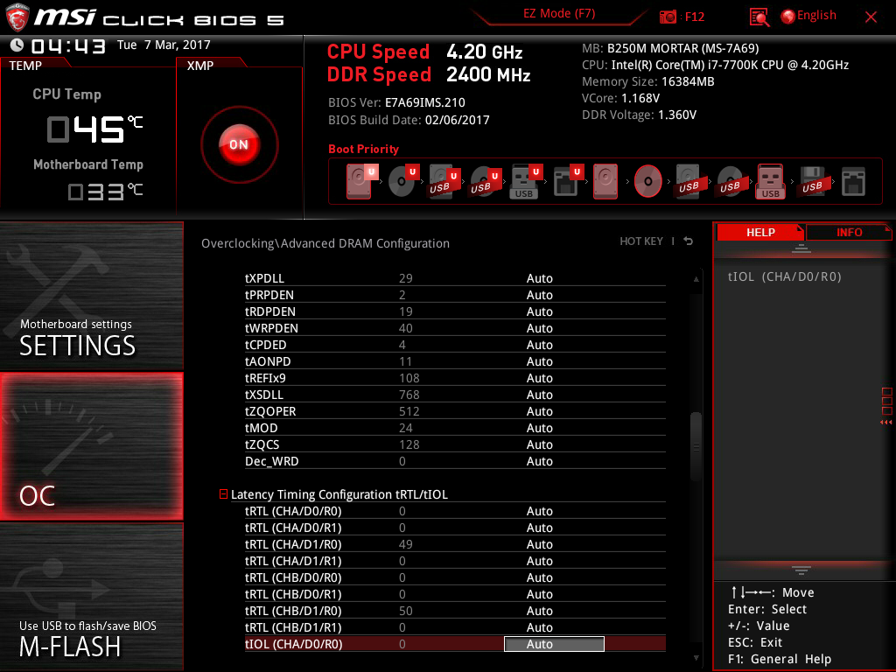This screenshot has width=896, height=672.
Task: Click the first UEFI hard disk boot icon
Action: (x=360, y=181)
